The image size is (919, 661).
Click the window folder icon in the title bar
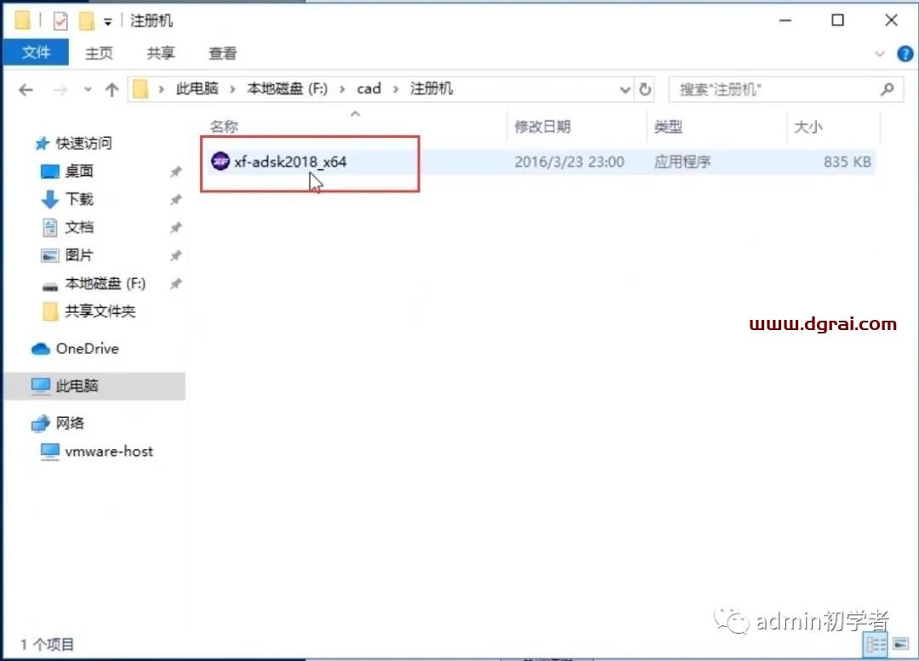[x=23, y=20]
